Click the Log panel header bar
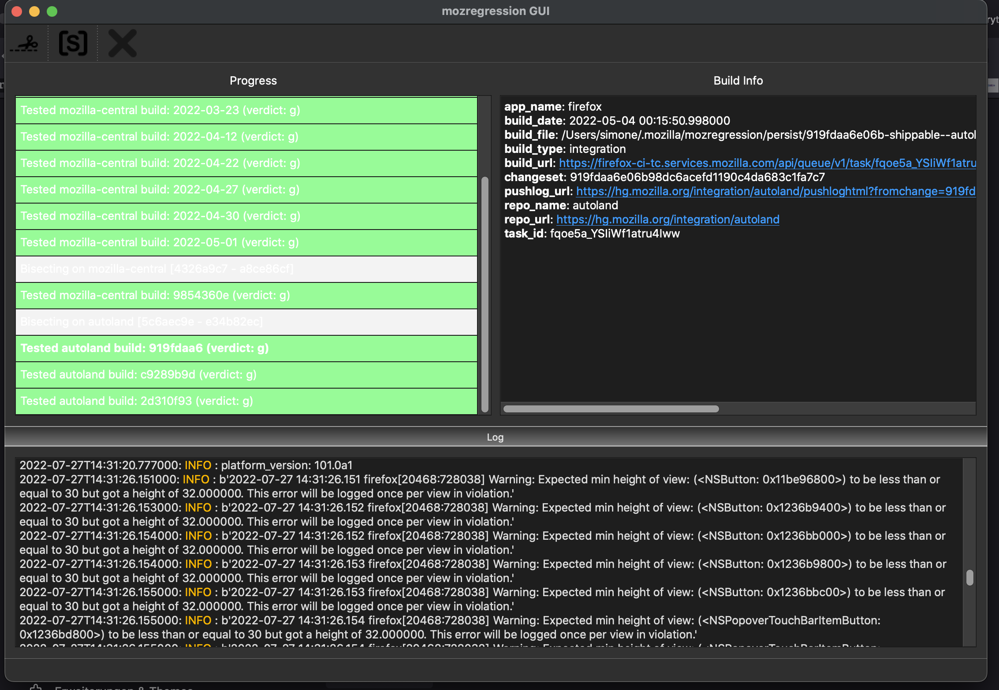The image size is (999, 690). click(495, 437)
